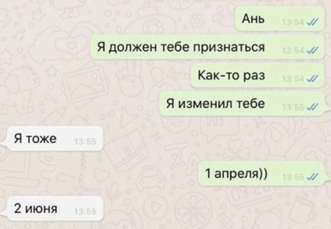Select the received '2 июня' message

[x=54, y=208]
